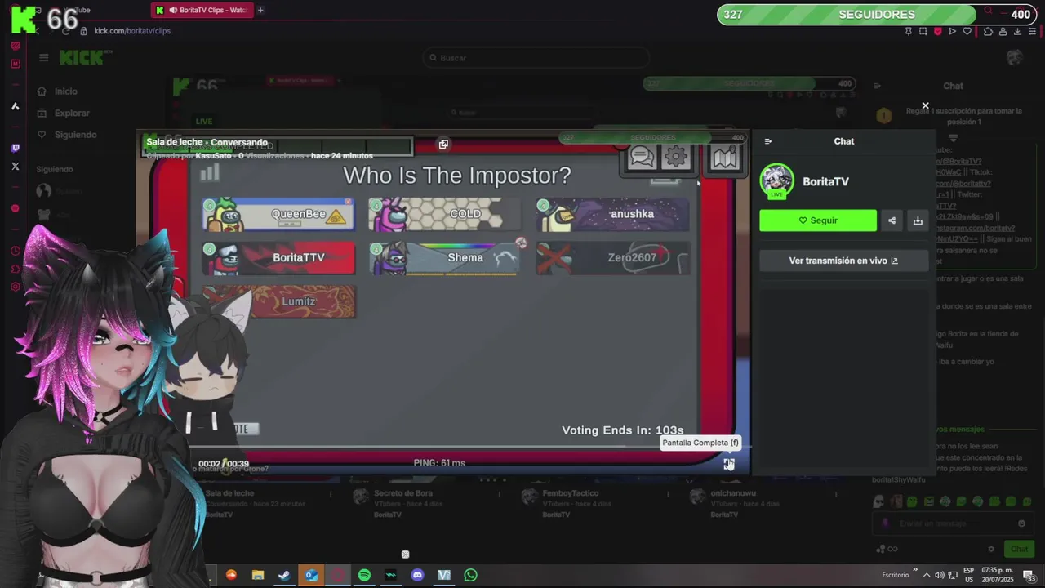Open Steam from the taskbar
This screenshot has width=1045, height=588.
click(x=284, y=575)
